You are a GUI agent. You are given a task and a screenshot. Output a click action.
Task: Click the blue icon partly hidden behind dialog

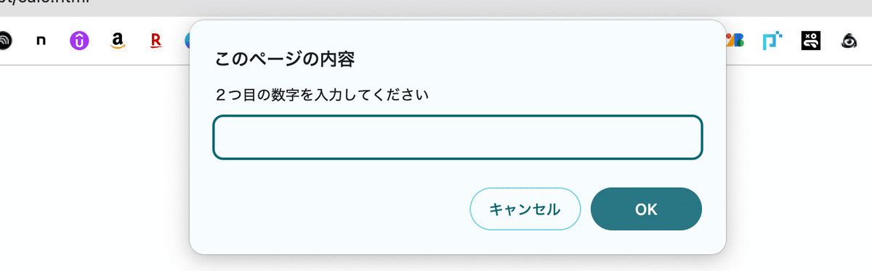pos(186,41)
